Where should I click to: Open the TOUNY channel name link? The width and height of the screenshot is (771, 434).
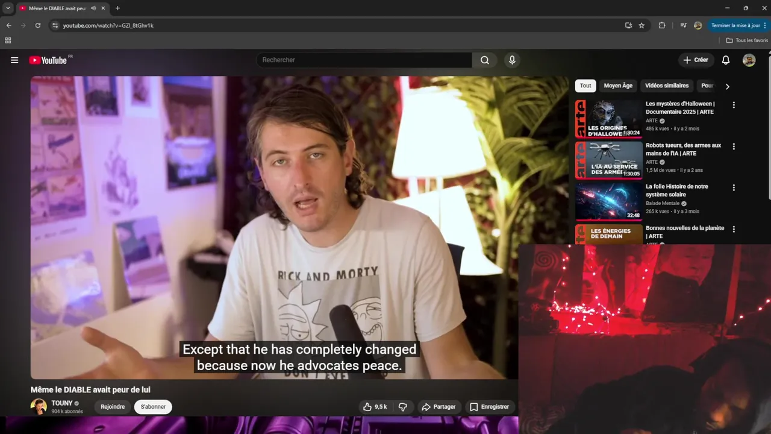(62, 403)
